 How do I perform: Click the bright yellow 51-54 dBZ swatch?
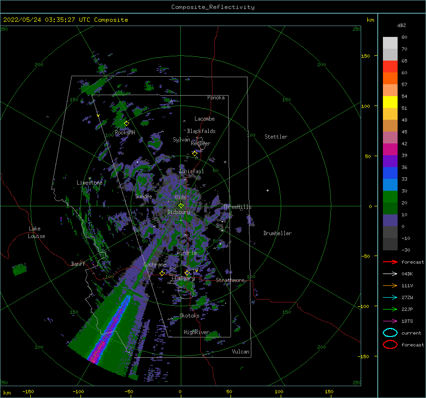click(390, 102)
